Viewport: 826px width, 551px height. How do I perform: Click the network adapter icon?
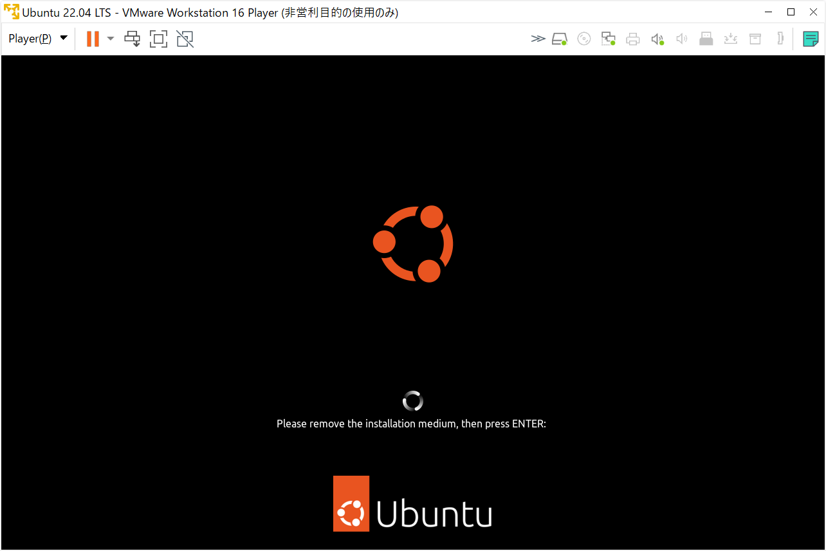point(609,39)
